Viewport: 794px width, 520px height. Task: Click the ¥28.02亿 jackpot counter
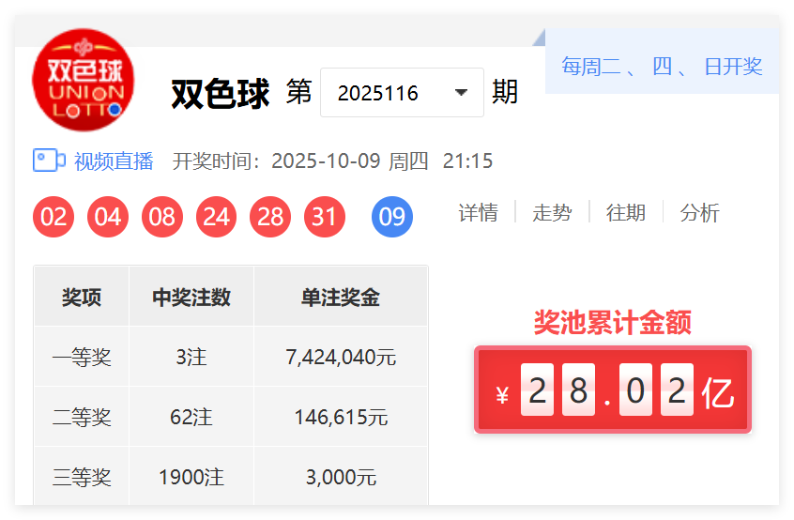point(613,390)
